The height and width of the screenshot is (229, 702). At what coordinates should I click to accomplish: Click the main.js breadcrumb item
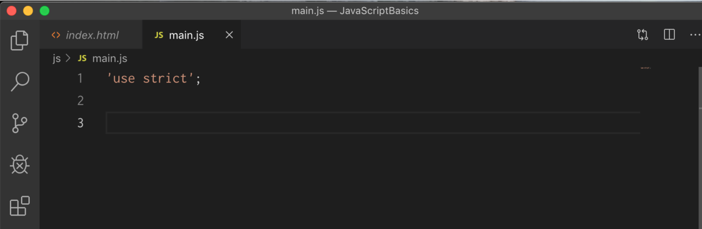point(103,59)
